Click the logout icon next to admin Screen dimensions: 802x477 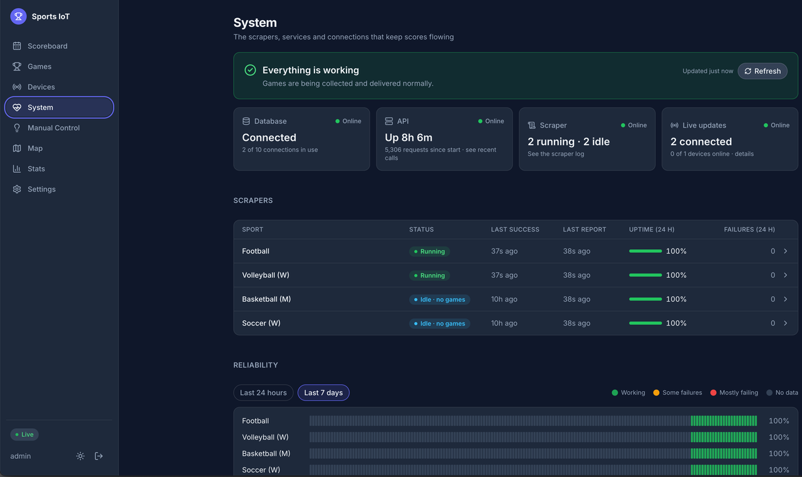98,456
